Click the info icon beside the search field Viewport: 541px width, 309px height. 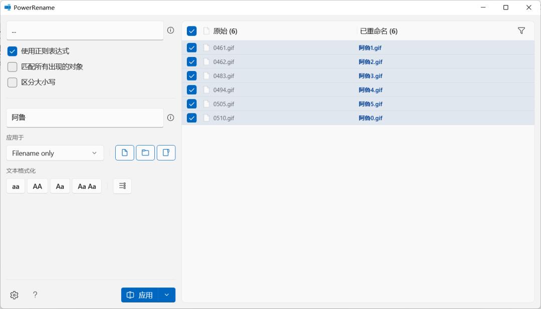pyautogui.click(x=171, y=30)
